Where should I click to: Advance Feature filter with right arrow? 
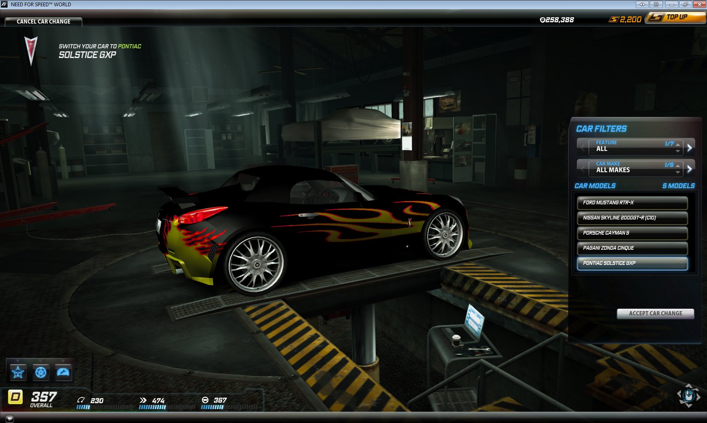click(689, 148)
